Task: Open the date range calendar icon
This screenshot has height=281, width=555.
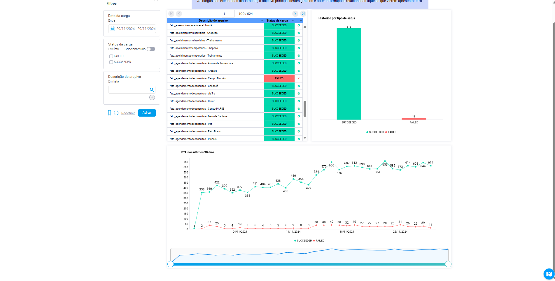Action: pyautogui.click(x=112, y=29)
